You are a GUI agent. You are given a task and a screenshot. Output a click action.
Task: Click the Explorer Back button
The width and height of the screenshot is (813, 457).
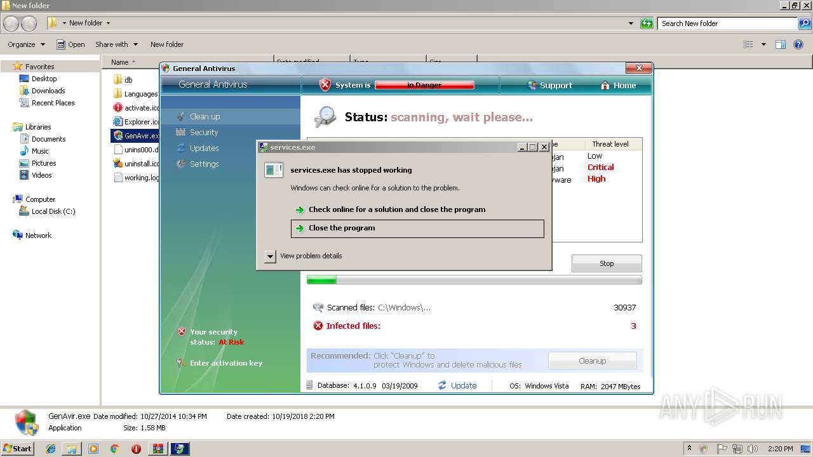point(11,23)
